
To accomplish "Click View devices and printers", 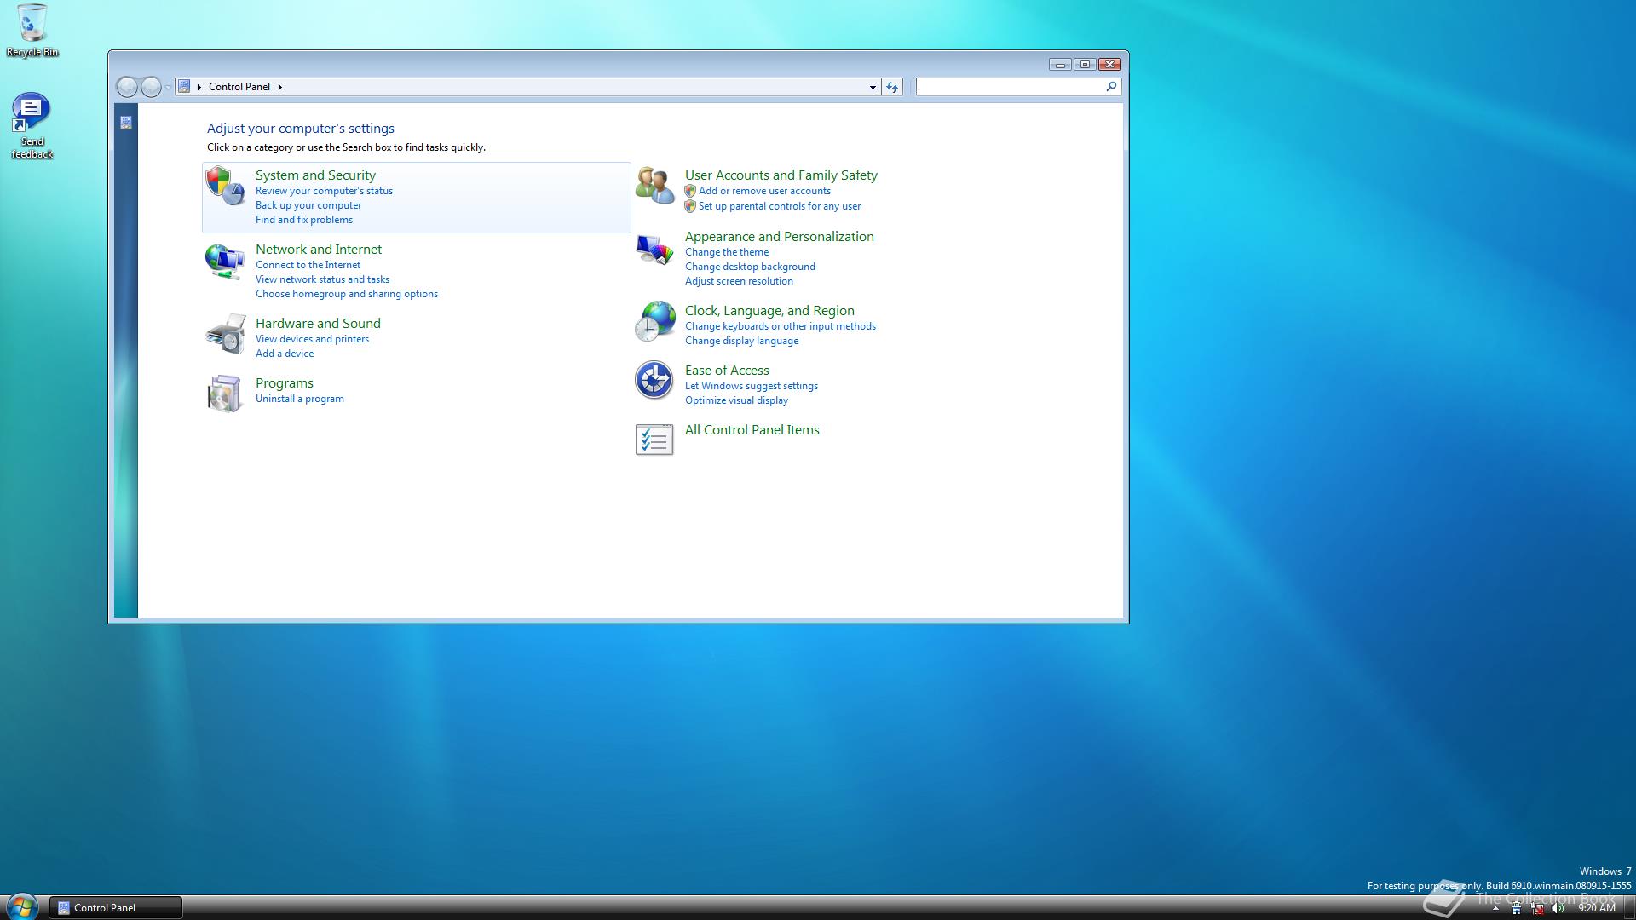I will tap(312, 339).
